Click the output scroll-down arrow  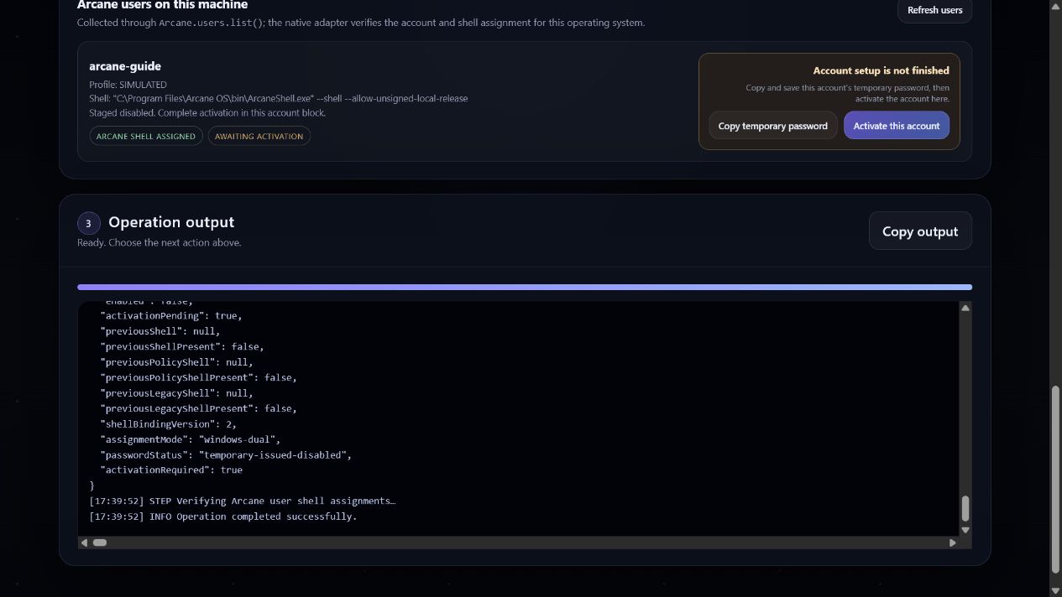click(965, 530)
